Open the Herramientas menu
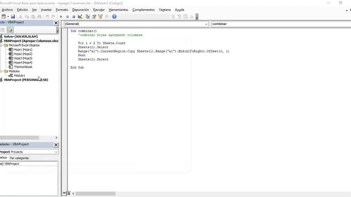This screenshot has height=197, width=351. click(118, 10)
